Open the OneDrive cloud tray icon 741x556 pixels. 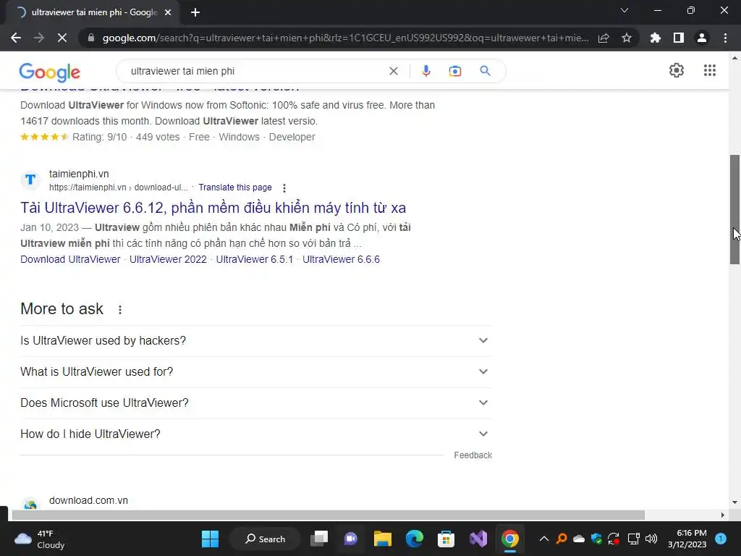click(579, 539)
